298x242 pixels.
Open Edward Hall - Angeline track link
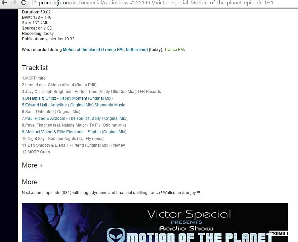click(x=73, y=105)
